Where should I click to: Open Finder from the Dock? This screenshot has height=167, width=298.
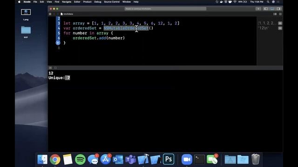42,159
